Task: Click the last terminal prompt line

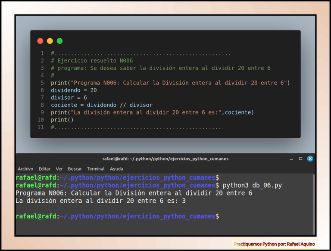Action: pyautogui.click(x=117, y=217)
